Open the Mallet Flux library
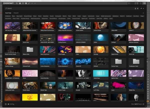The image size is (150, 109). (136, 86)
